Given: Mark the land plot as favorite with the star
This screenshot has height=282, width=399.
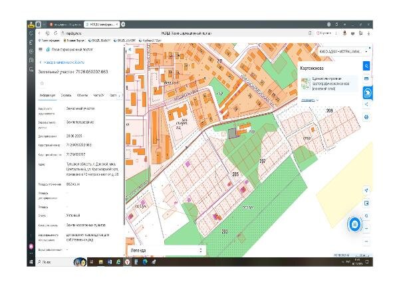Looking at the screenshot, I should pyautogui.click(x=42, y=83).
